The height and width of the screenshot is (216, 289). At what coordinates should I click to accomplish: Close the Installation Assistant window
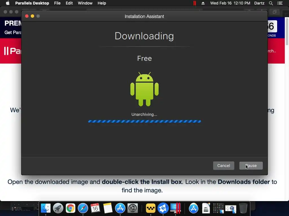27,16
